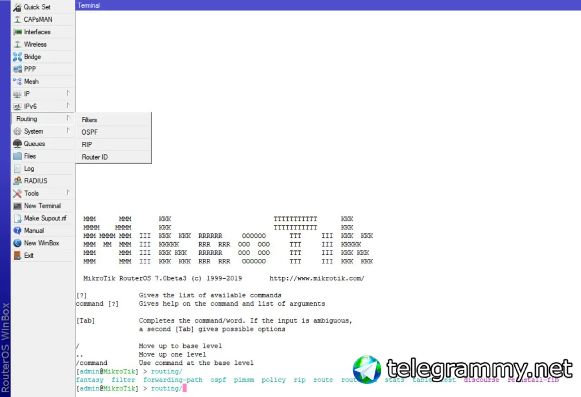Open the Bridge icon in the sidebar
Screen dimensions: 581x397
pyautogui.click(x=17, y=57)
